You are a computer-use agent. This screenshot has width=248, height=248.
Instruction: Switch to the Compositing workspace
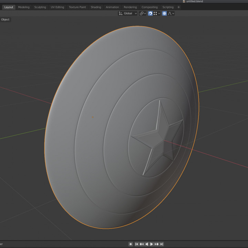click(149, 7)
